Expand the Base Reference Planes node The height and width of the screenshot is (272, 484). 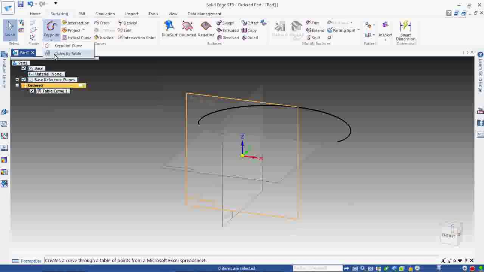[17, 80]
